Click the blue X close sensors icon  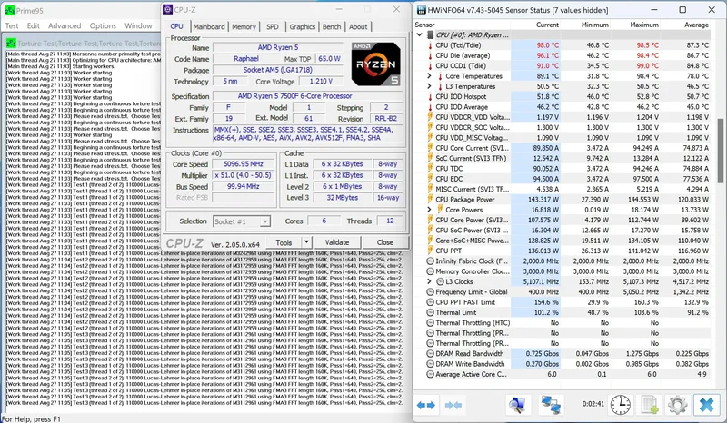[x=707, y=405]
